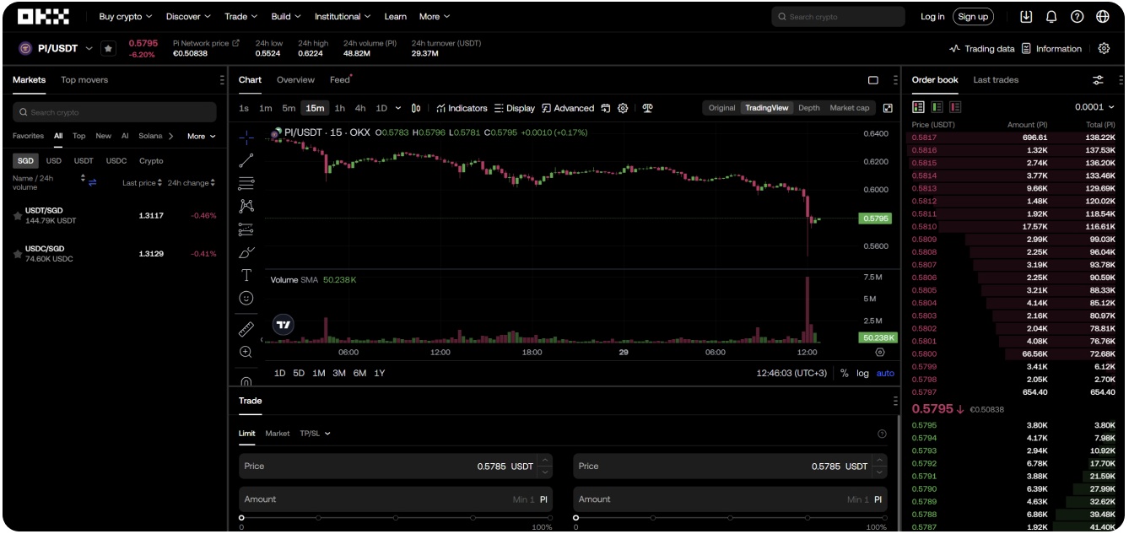Open the Buy crypto menu
The width and height of the screenshot is (1129, 534).
[126, 16]
